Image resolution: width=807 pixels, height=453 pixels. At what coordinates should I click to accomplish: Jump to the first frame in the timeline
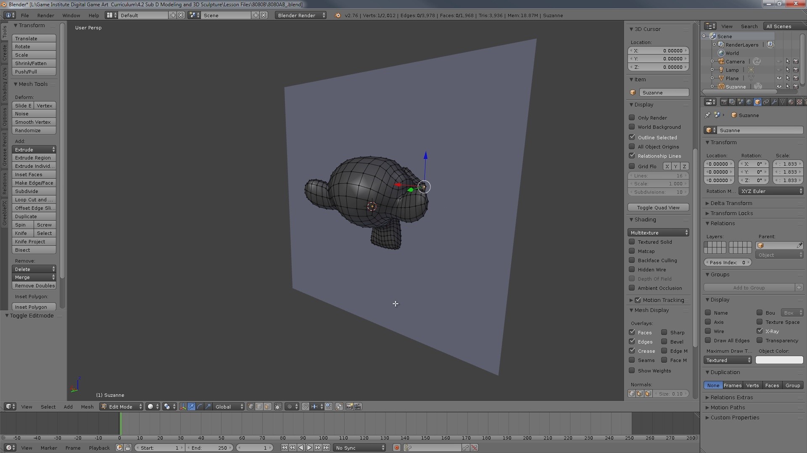click(x=284, y=448)
